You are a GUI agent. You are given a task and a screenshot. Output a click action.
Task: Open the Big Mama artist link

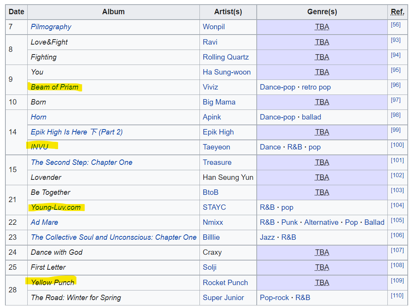(219, 102)
